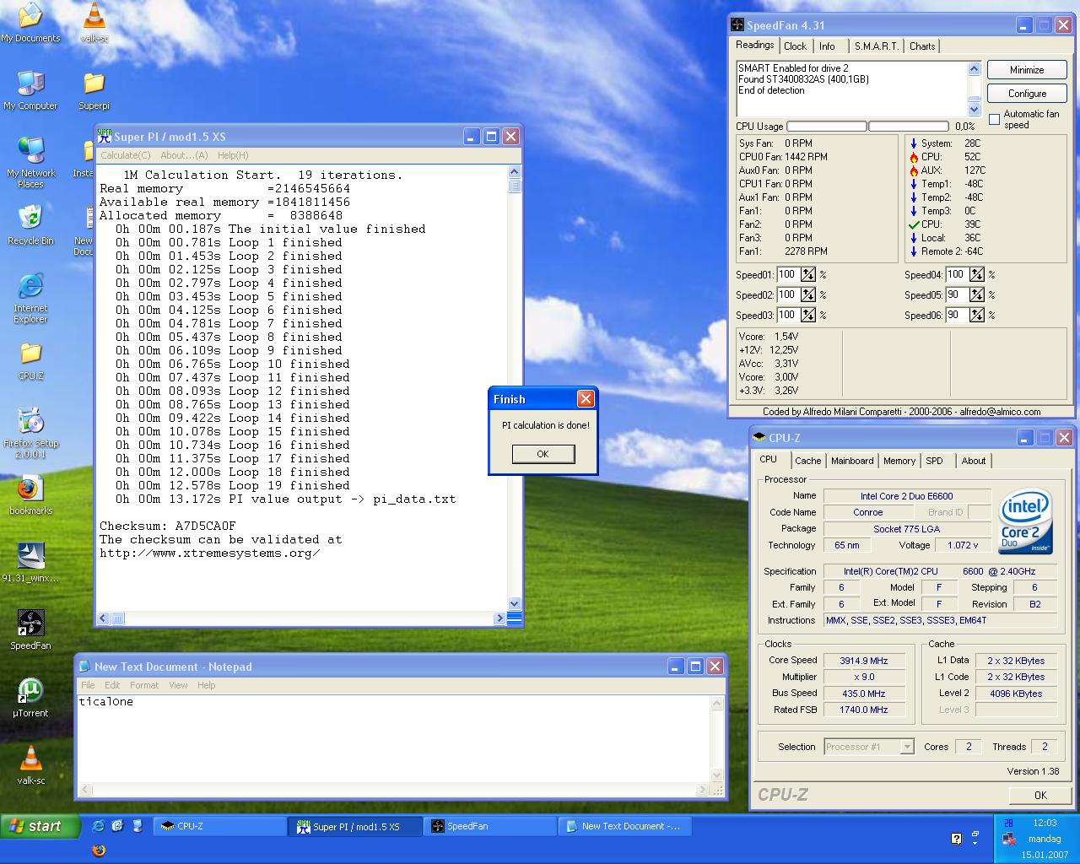Run the Firefox Setup 2.0.0.1 installer icon
Image resolution: width=1080 pixels, height=864 pixels.
30,433
